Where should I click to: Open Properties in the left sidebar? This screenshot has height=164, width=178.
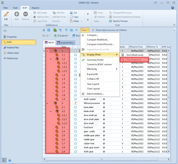click(12, 37)
